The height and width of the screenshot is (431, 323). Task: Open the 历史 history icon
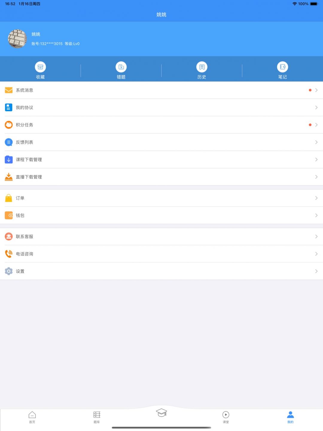202,67
